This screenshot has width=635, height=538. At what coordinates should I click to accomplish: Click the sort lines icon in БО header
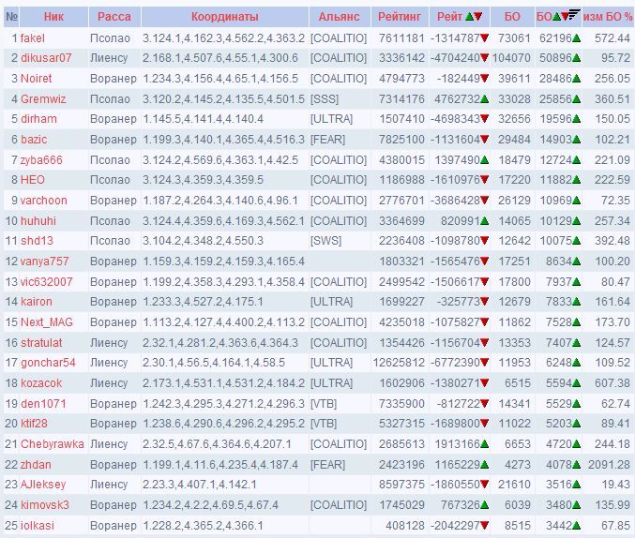[574, 17]
